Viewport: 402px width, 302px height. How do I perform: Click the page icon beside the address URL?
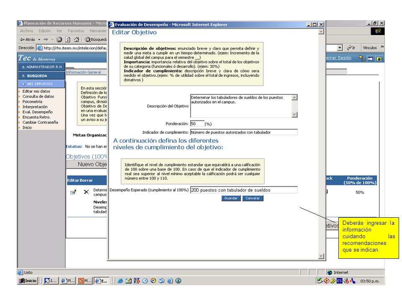pyautogui.click(x=39, y=48)
